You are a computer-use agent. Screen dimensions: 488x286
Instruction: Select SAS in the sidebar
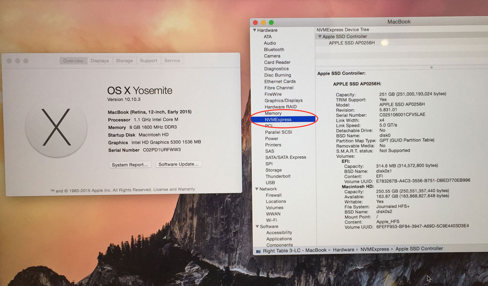tap(270, 151)
